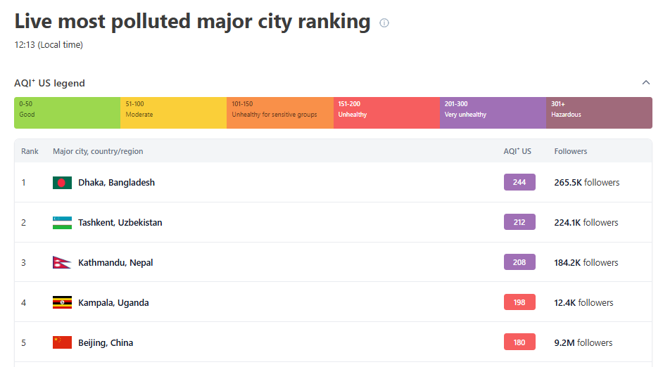
Task: Click the Followers column header
Action: pos(571,151)
